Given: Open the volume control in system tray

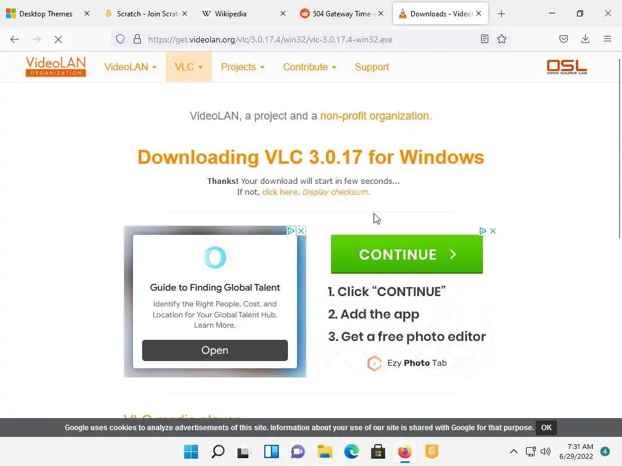Looking at the screenshot, I should [546, 451].
